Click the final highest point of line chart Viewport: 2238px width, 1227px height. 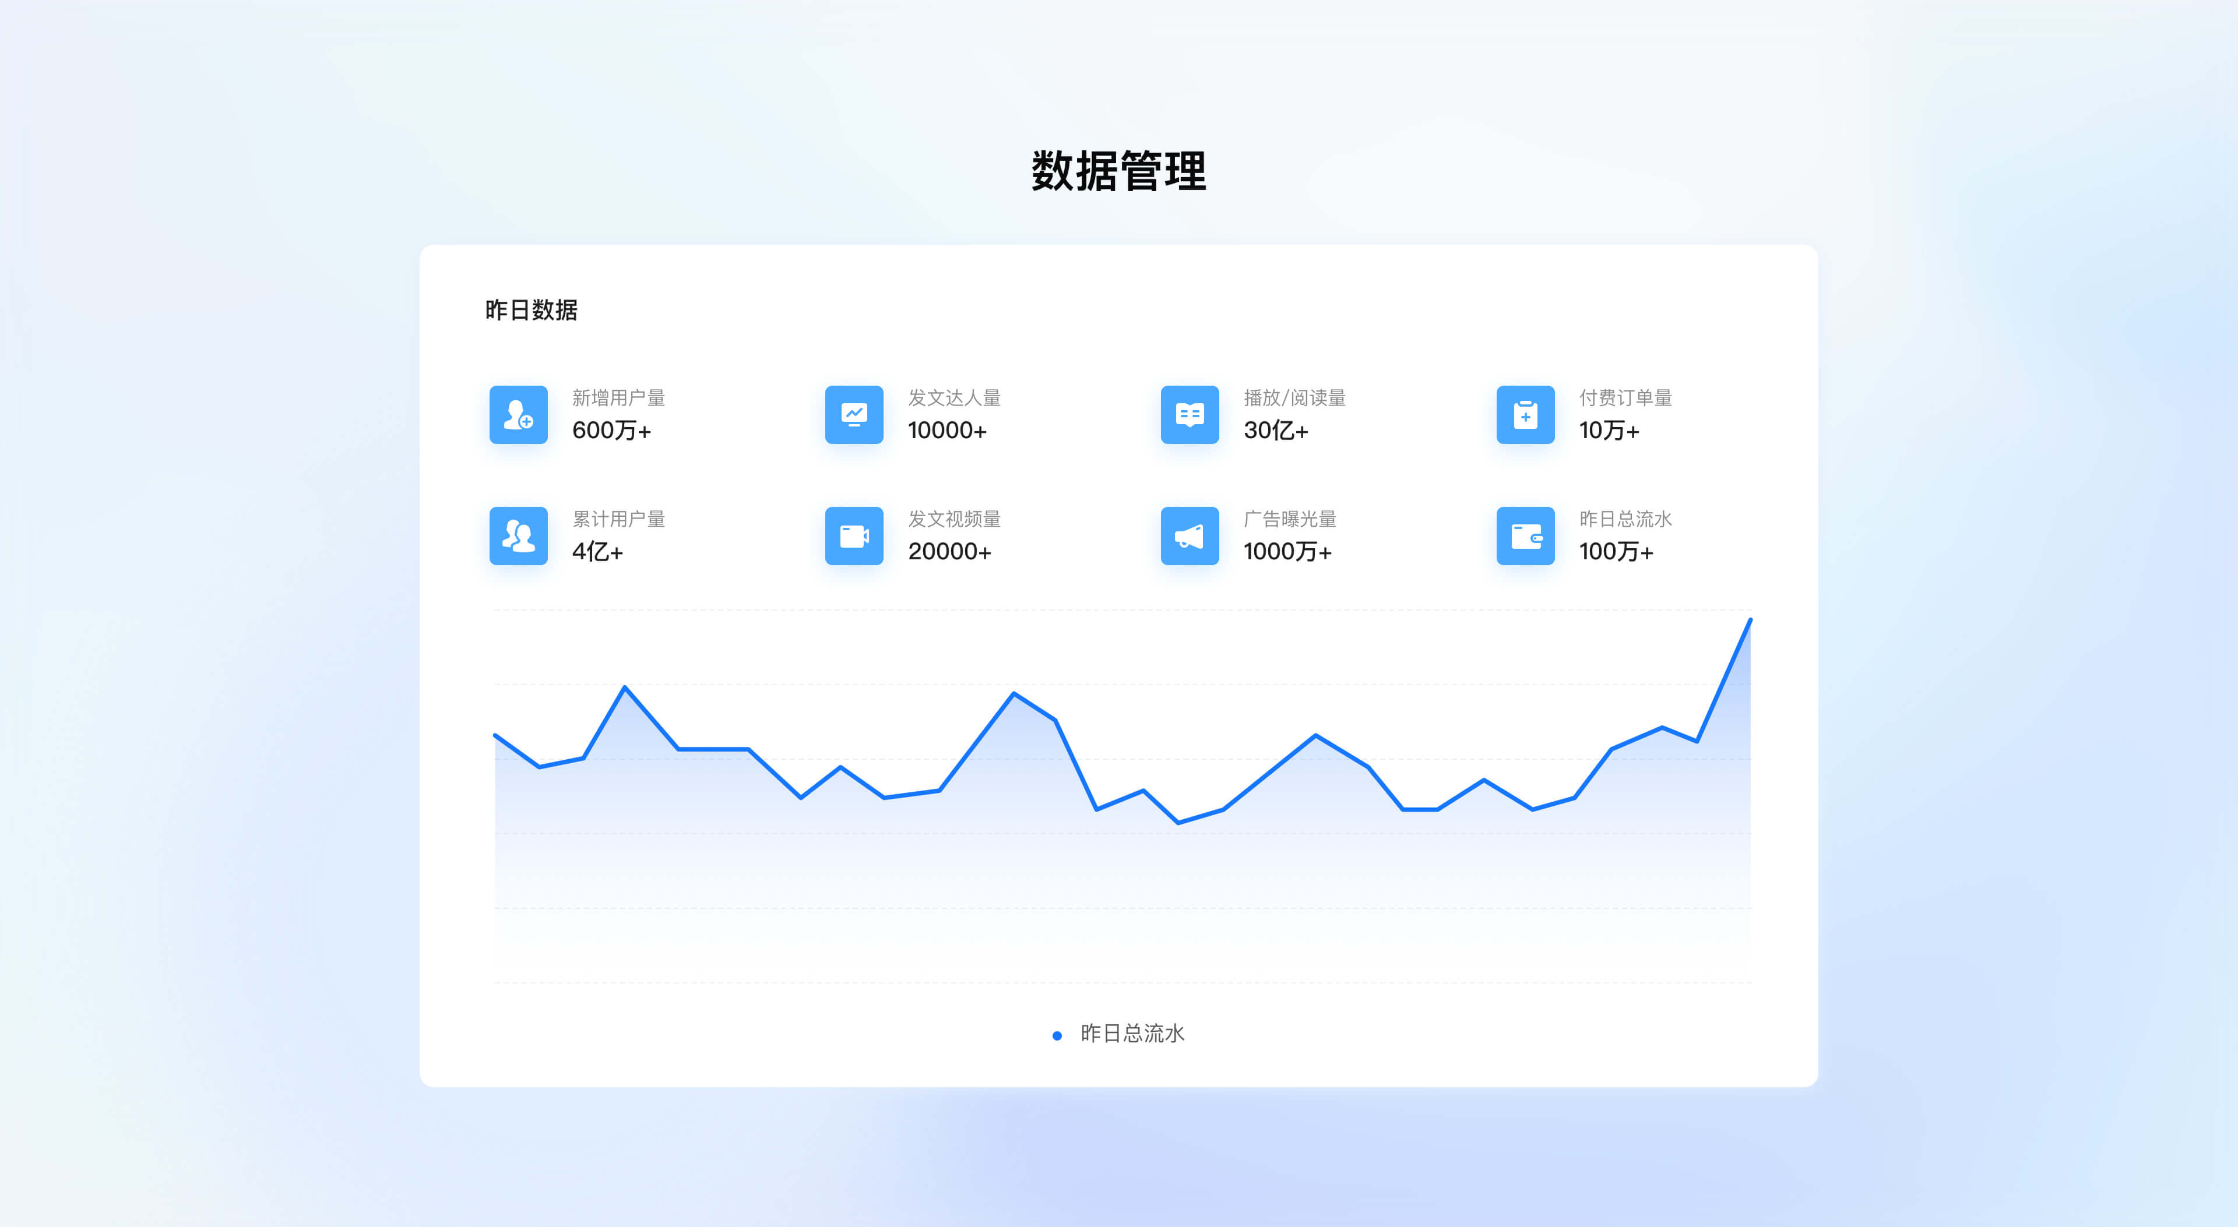pyautogui.click(x=1750, y=620)
